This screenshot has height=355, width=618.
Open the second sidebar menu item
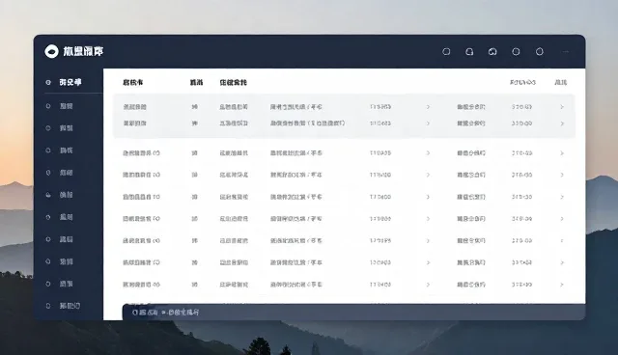point(60,106)
